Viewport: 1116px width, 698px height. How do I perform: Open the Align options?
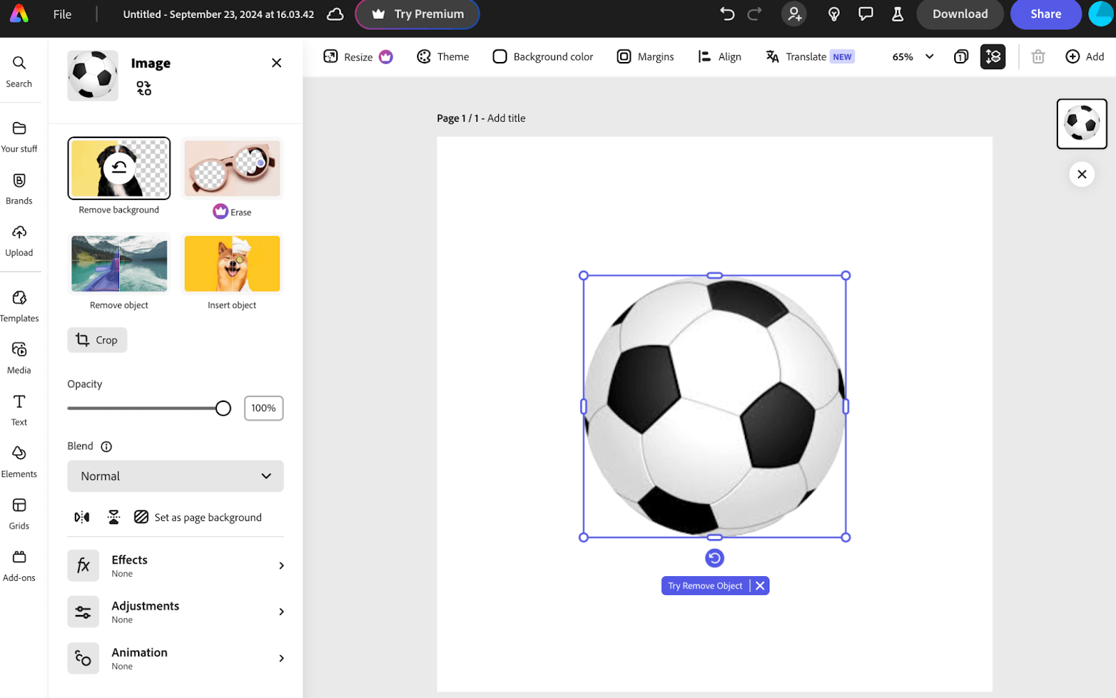719,56
